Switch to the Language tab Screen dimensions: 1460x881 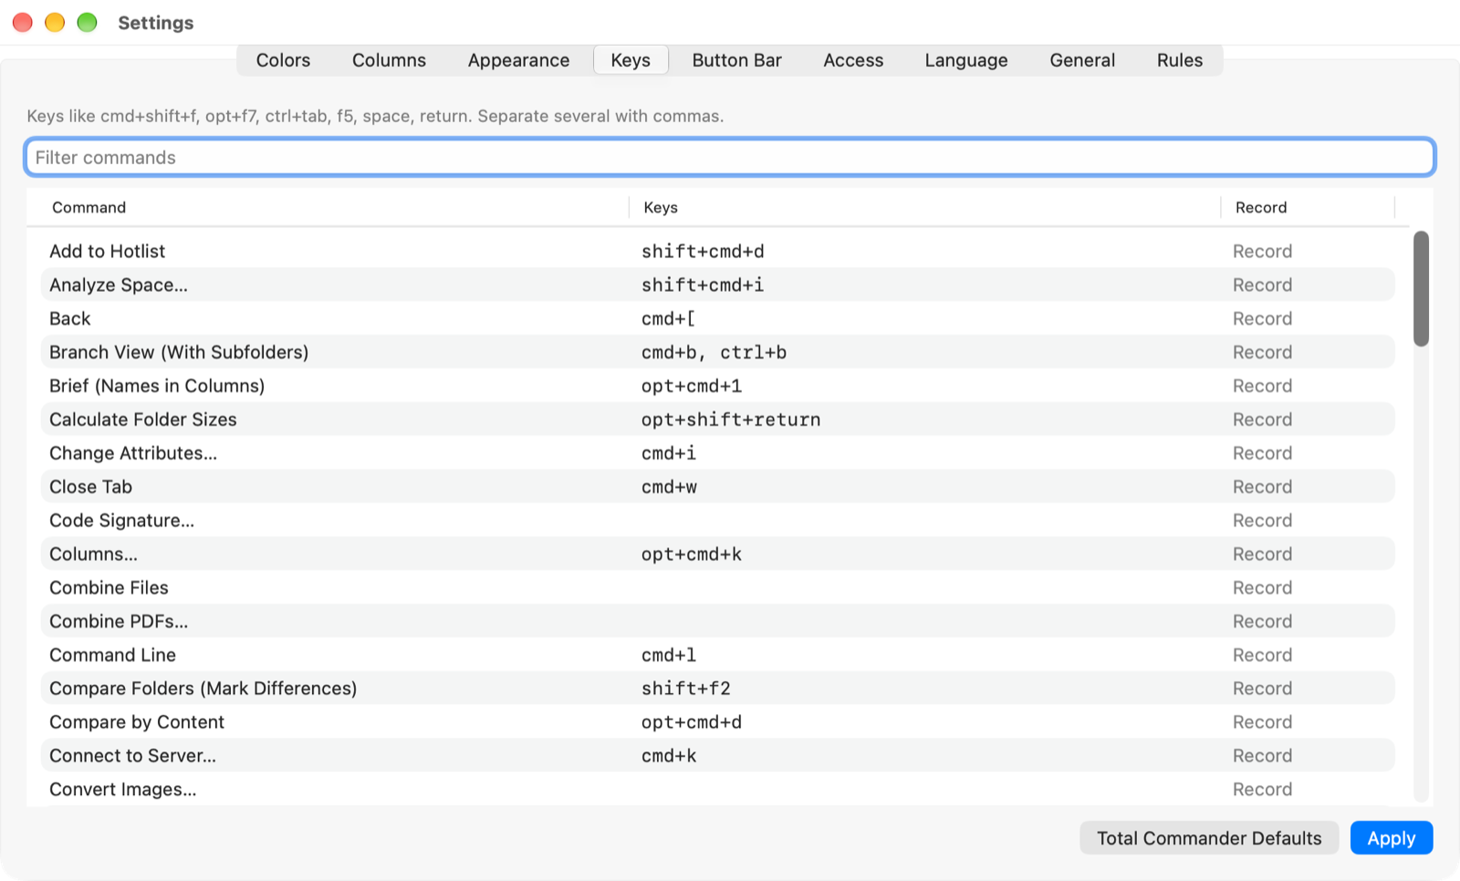(x=966, y=60)
